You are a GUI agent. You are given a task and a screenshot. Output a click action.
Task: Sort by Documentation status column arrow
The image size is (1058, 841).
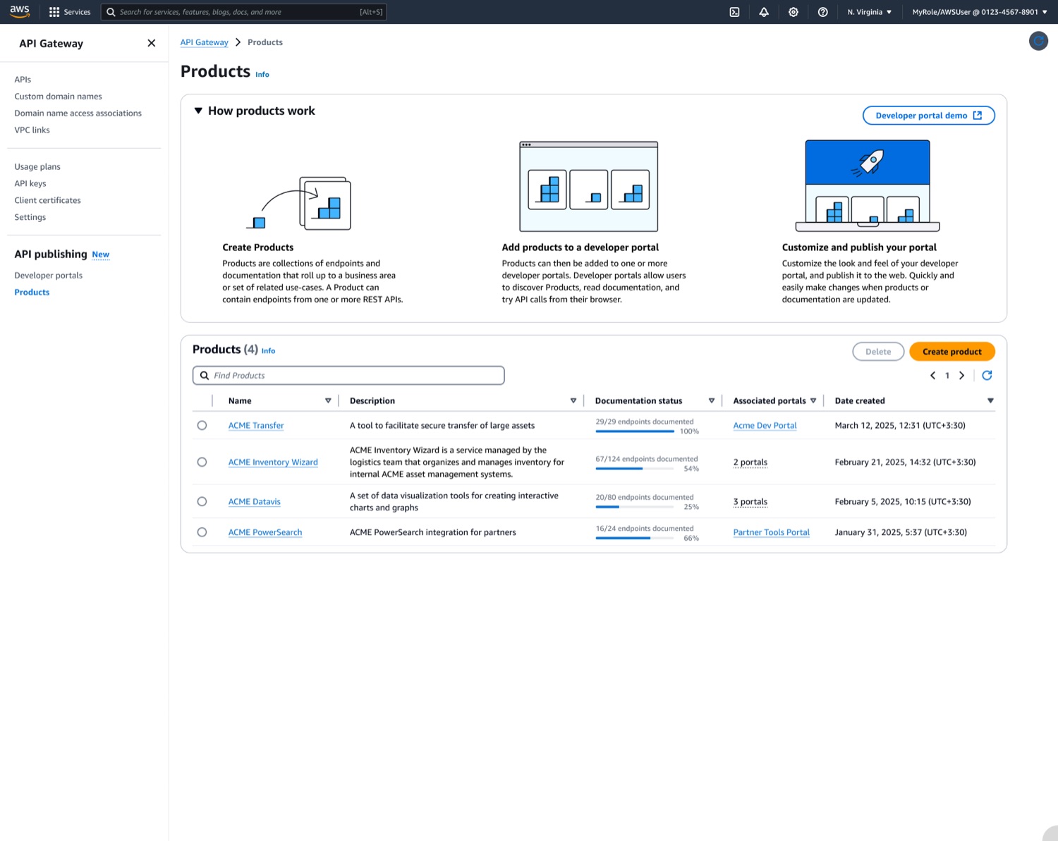[x=712, y=400]
